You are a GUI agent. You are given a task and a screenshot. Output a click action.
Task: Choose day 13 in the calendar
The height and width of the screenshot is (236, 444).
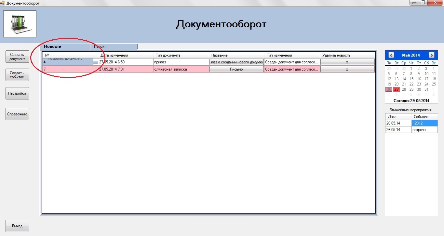tap(397, 79)
